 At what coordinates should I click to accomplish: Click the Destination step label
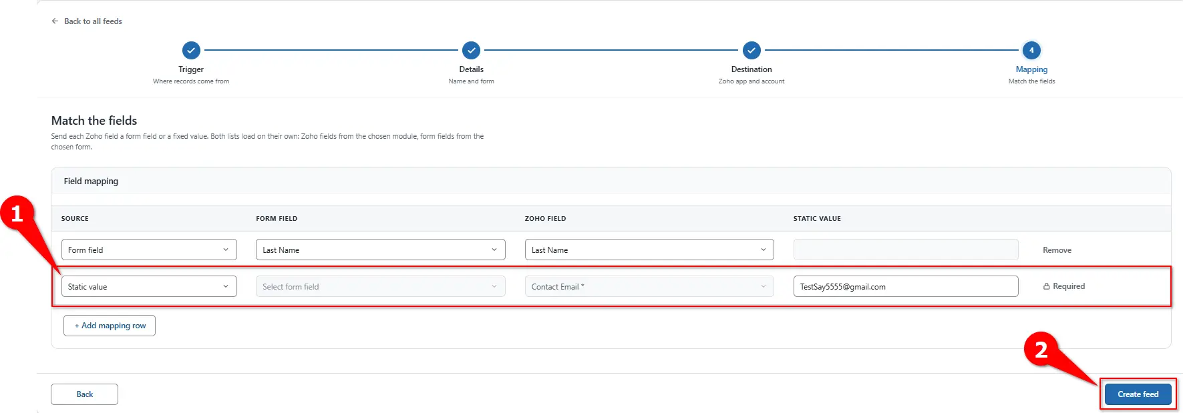click(751, 69)
